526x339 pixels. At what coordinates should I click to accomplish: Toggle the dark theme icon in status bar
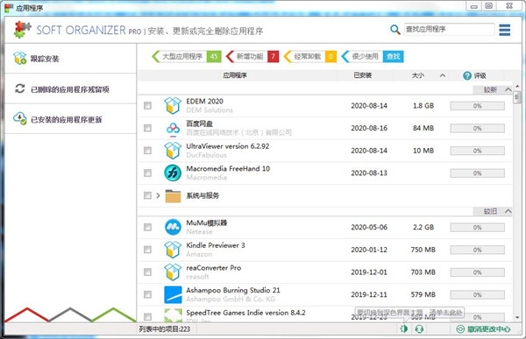(x=404, y=329)
